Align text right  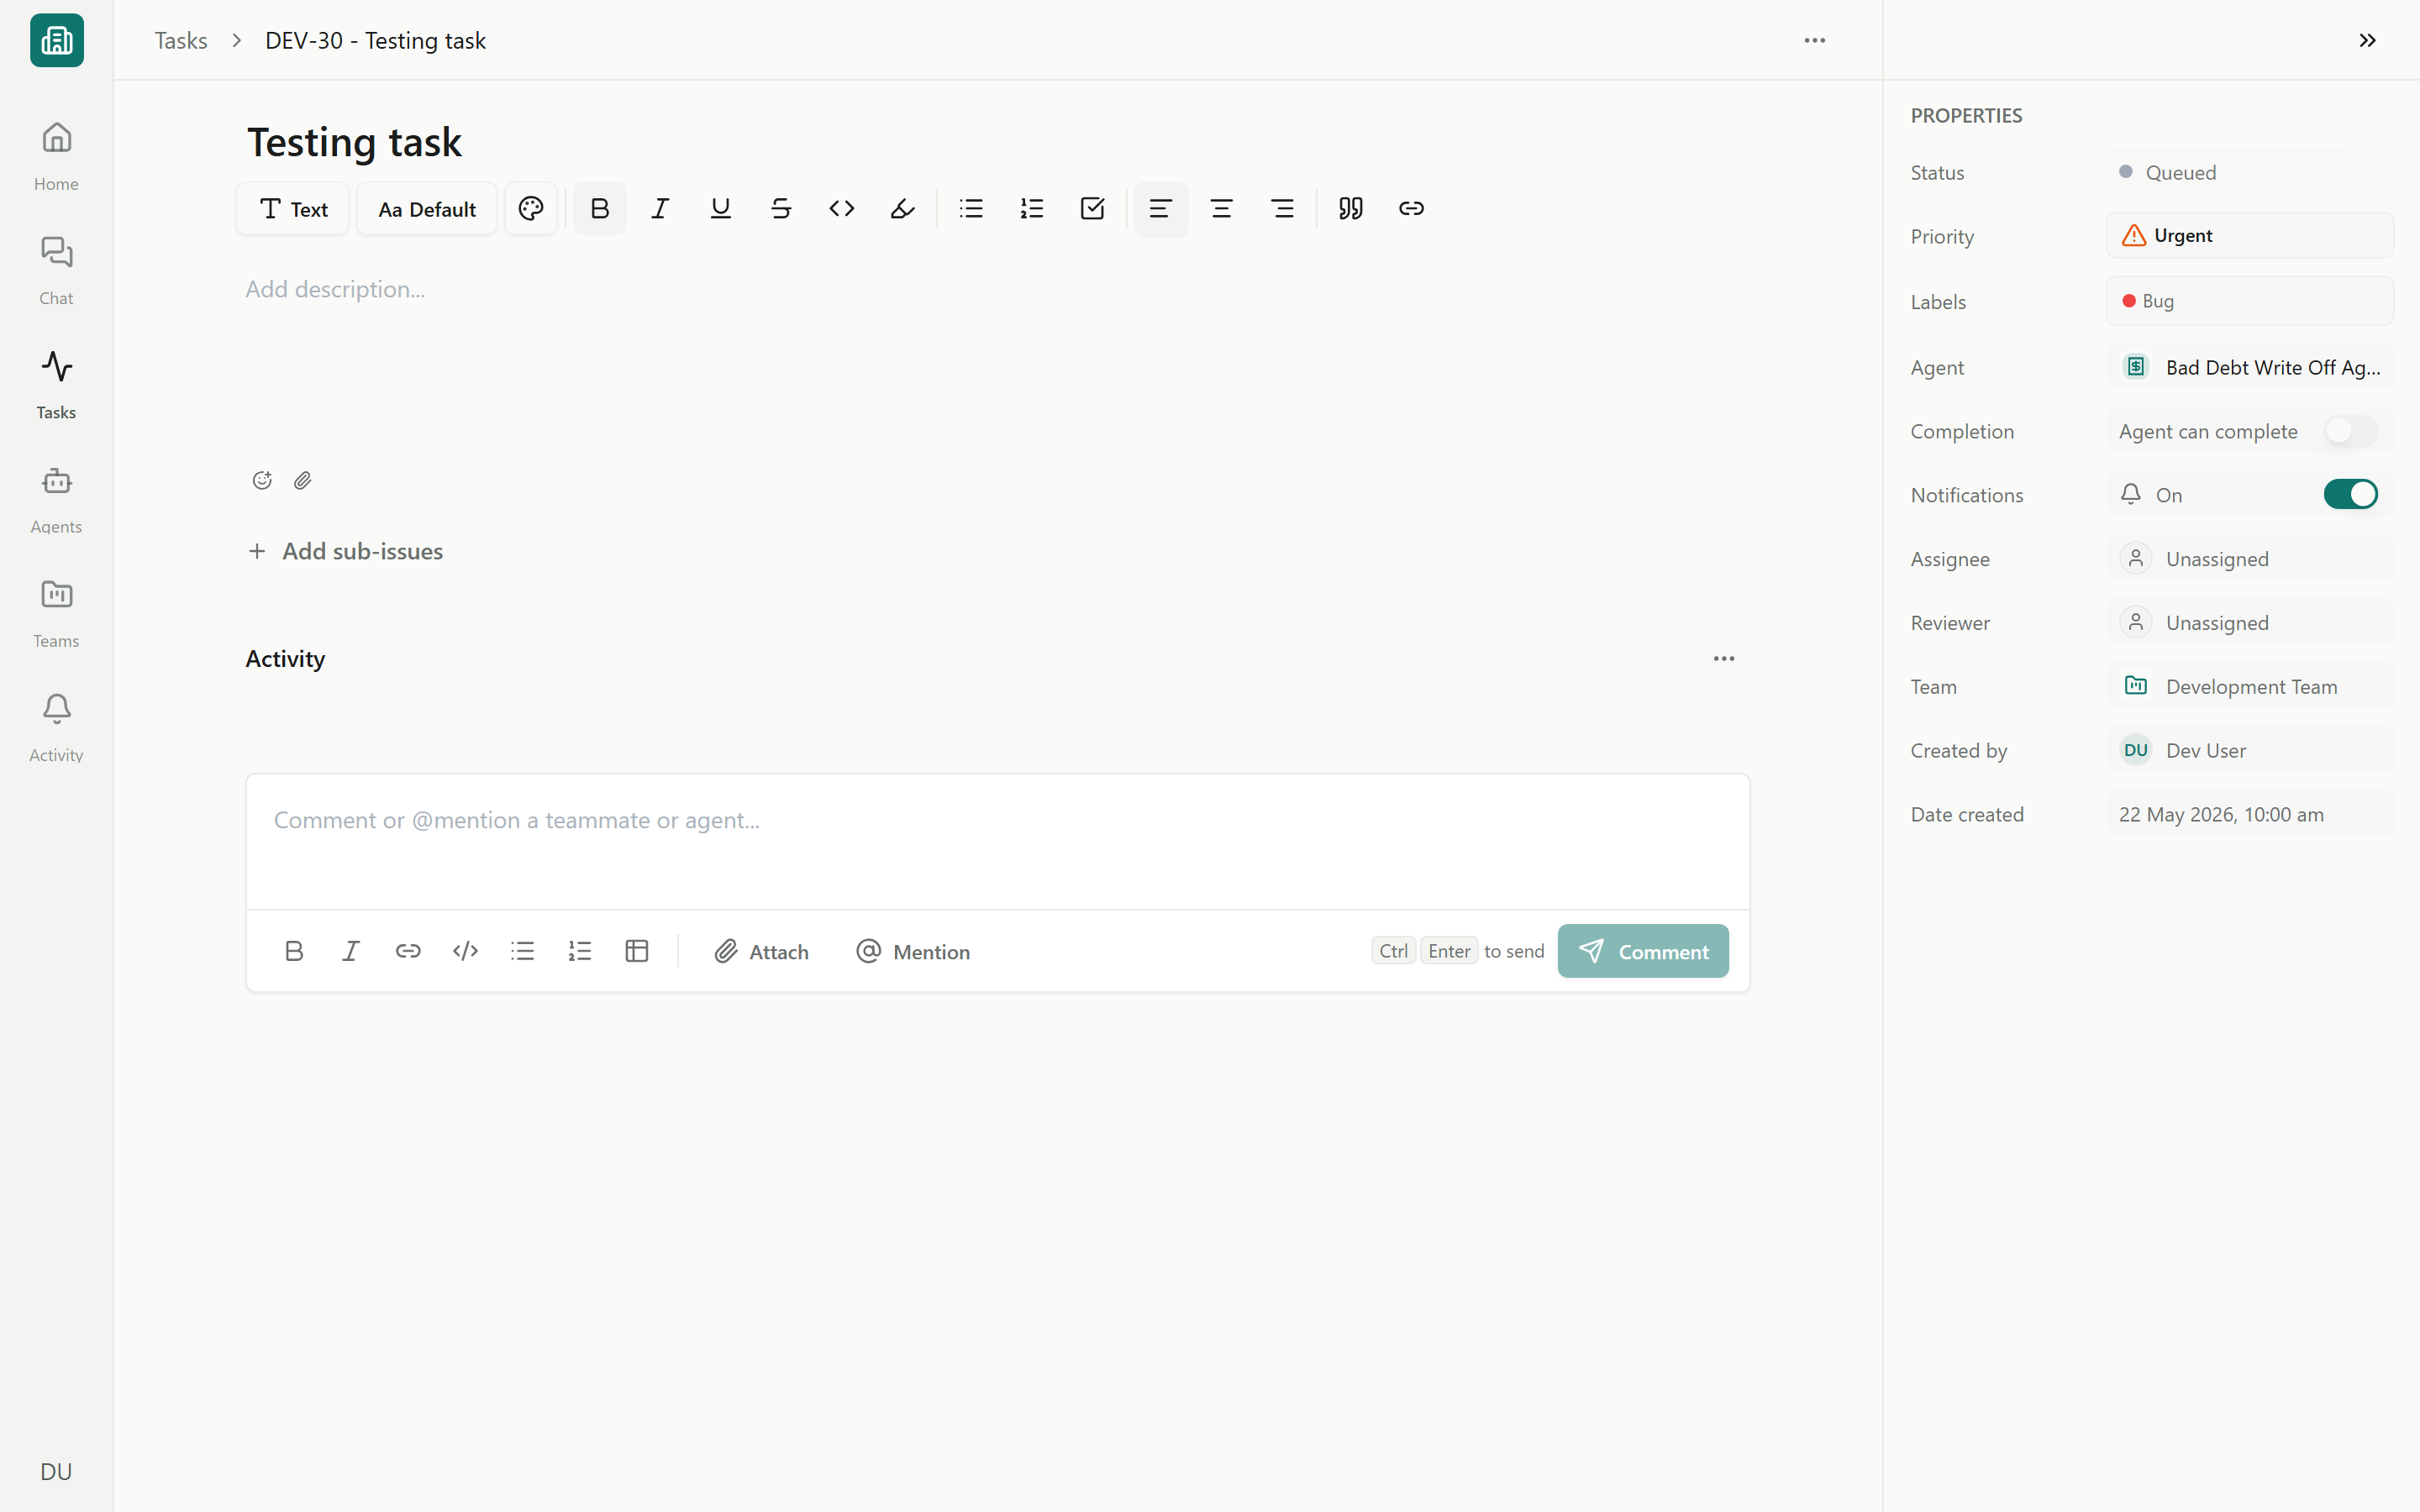[x=1282, y=208]
